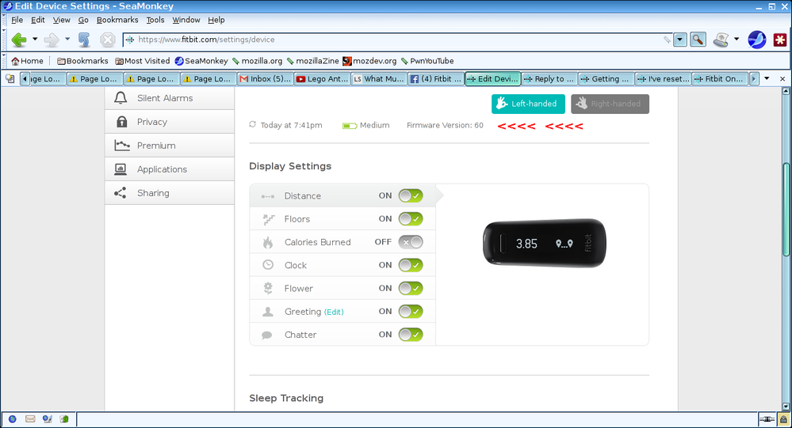Click the Print toolbar icon
The width and height of the screenshot is (792, 428).
[721, 40]
